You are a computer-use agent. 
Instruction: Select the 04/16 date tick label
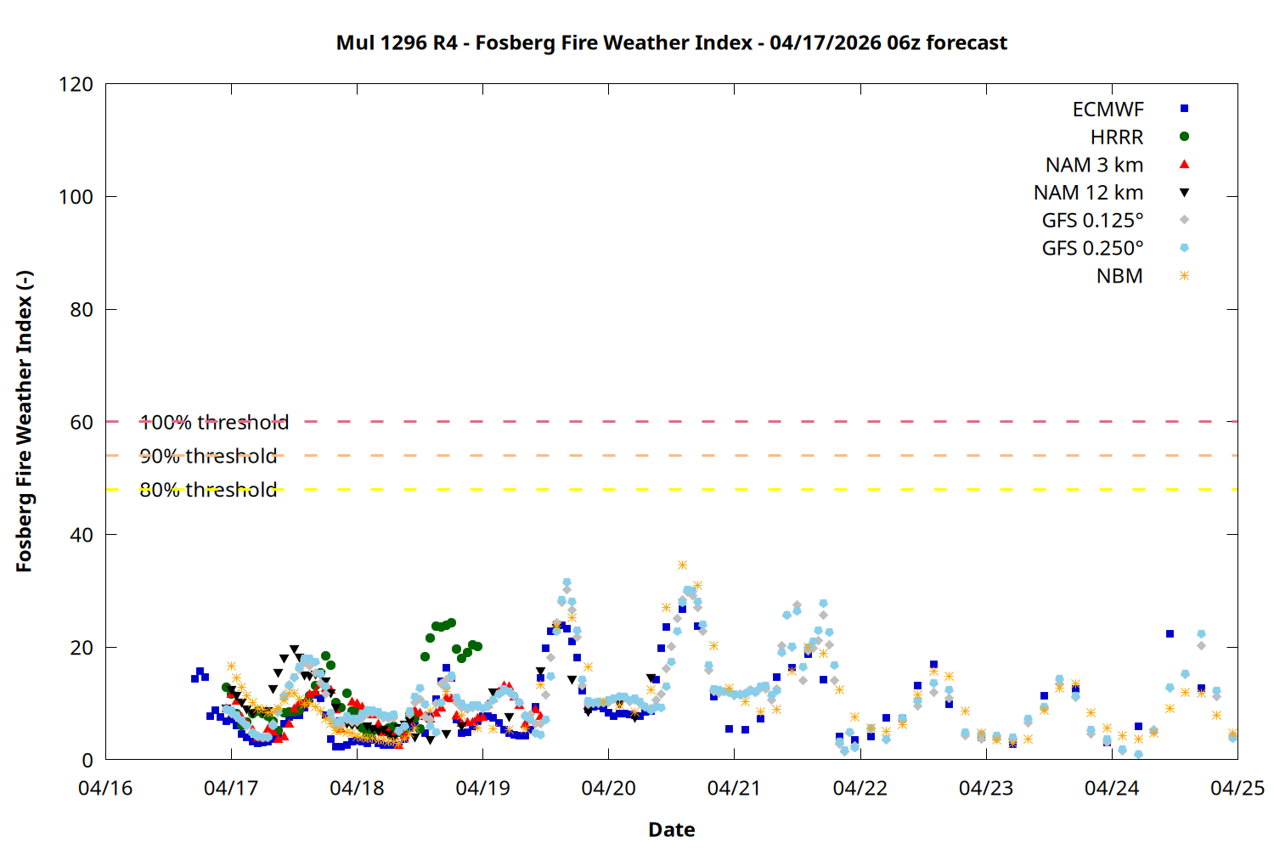tap(105, 789)
